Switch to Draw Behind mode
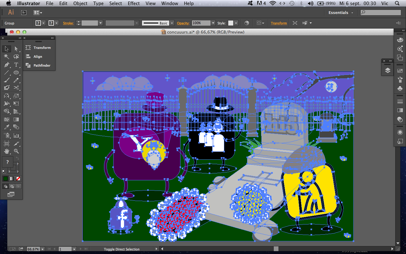 coord(12,186)
